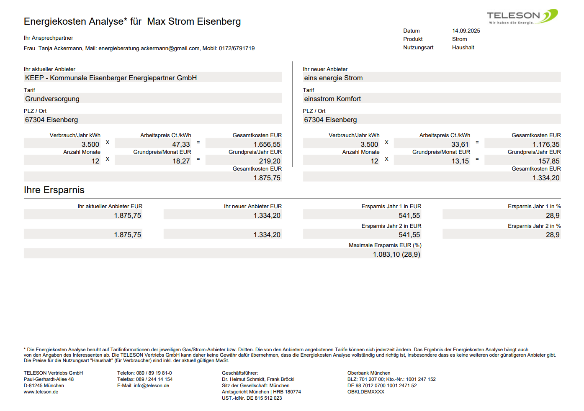Image resolution: width=584 pixels, height=411 pixels.
Task: Open the www.teleson.de website link
Action: tap(41, 392)
